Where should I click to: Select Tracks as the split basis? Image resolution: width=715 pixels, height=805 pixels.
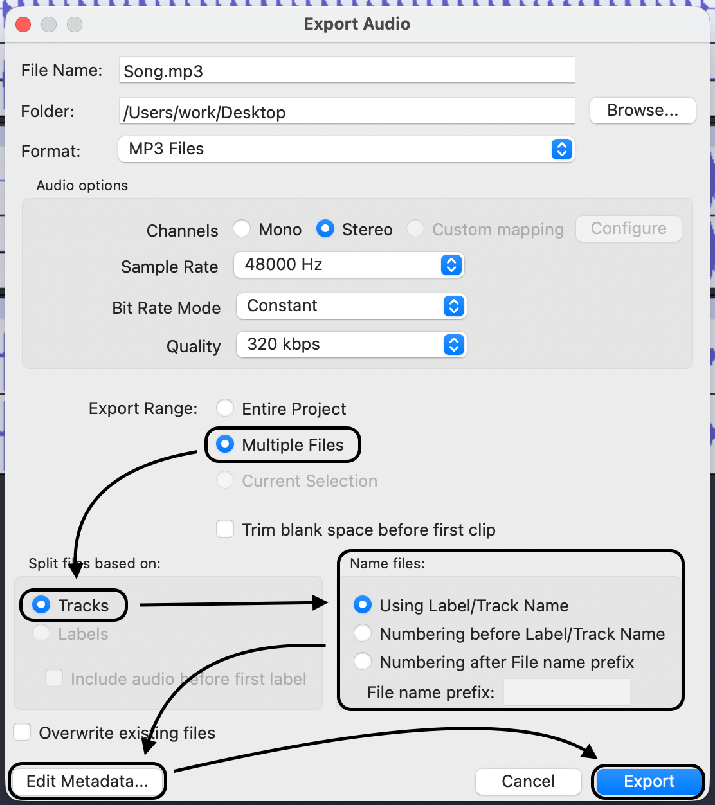pyautogui.click(x=42, y=605)
